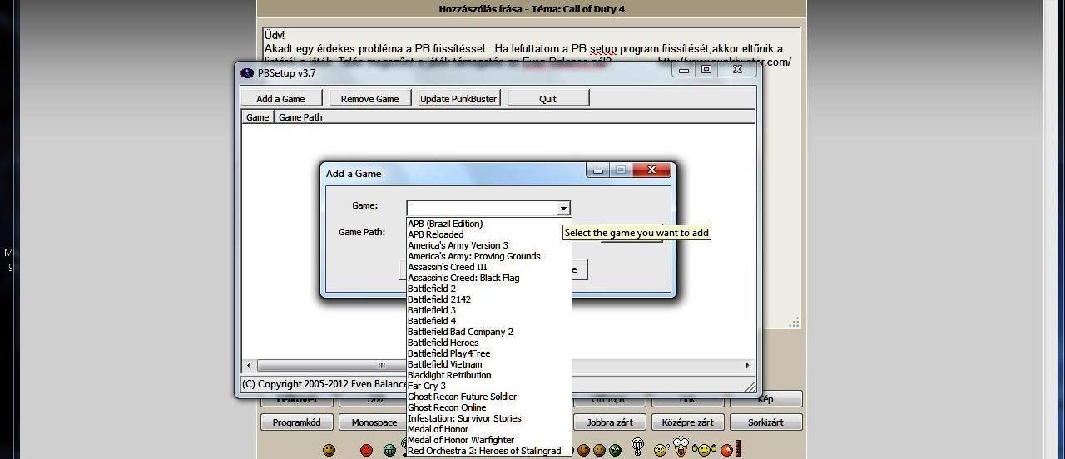
Task: Select America's Army: Proving Grounds
Action: point(488,256)
